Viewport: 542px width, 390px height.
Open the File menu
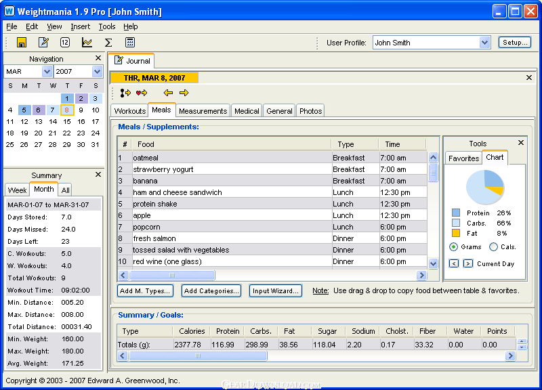tap(12, 26)
